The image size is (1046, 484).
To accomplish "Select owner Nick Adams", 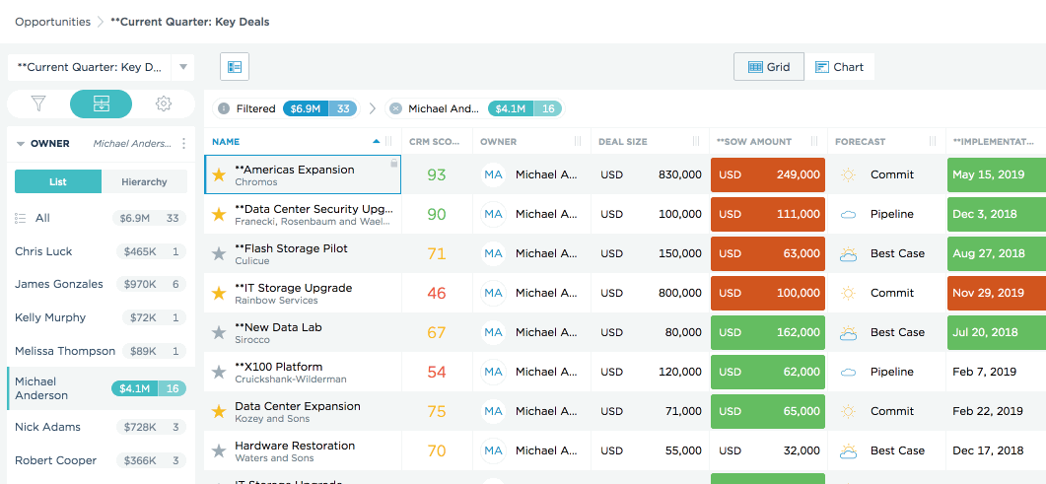I will [101, 427].
